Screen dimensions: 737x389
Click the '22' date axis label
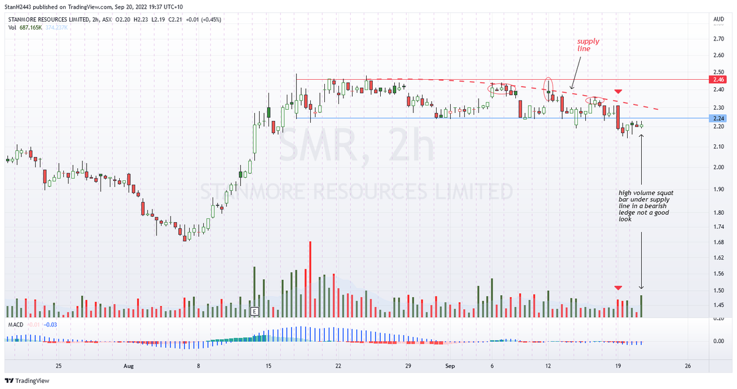coord(338,366)
